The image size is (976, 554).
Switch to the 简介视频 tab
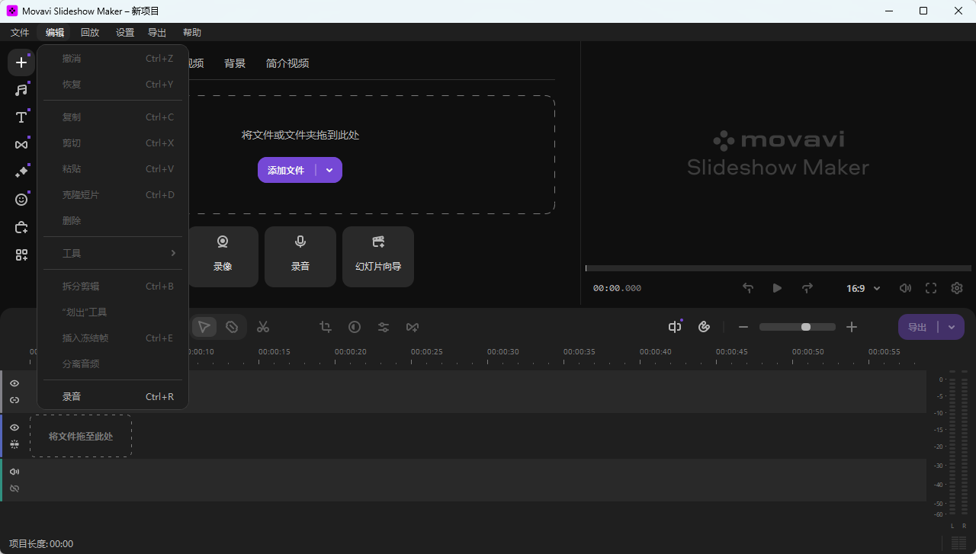287,63
